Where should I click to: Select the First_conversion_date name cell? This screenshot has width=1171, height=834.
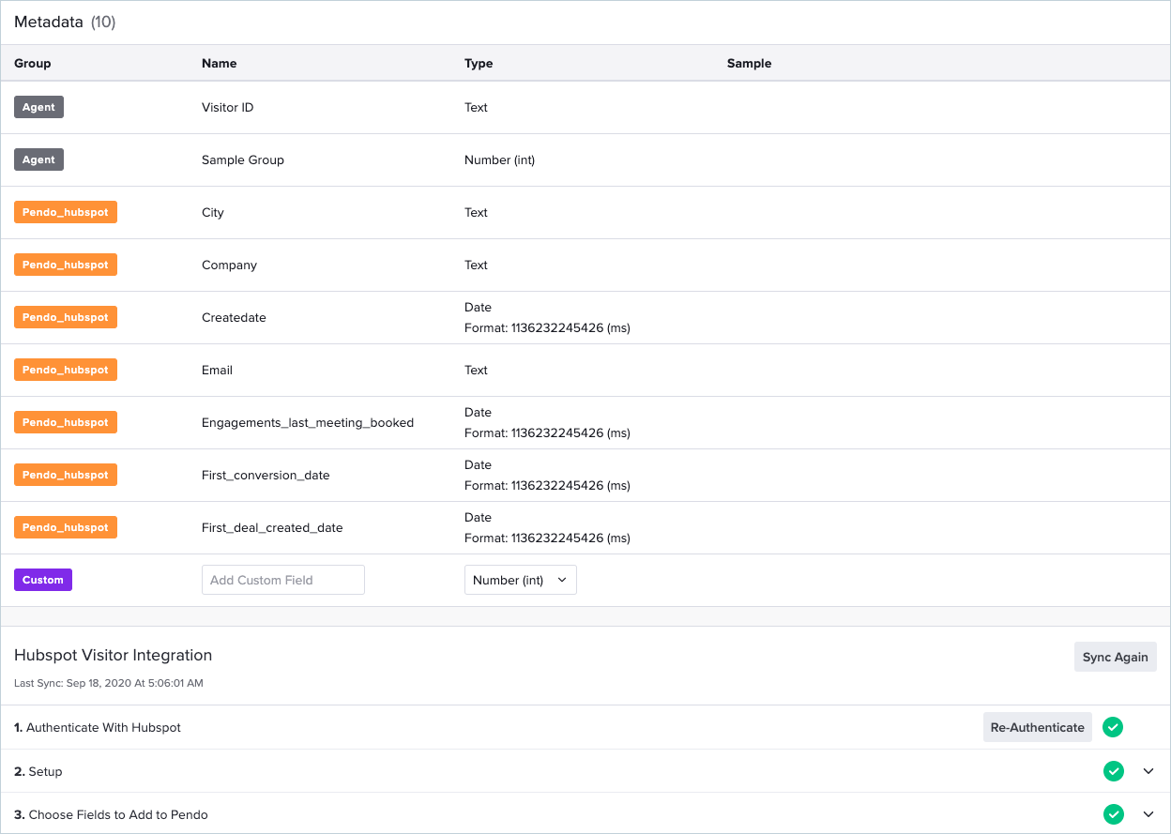coord(266,475)
